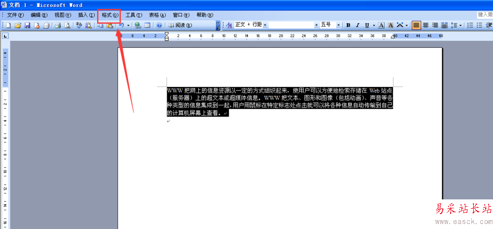The image size is (493, 229).
Task: Set center alignment
Action: pos(426,25)
